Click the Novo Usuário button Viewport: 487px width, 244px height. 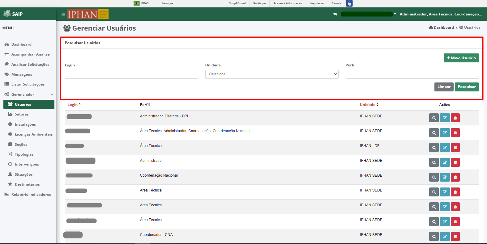[x=461, y=58]
